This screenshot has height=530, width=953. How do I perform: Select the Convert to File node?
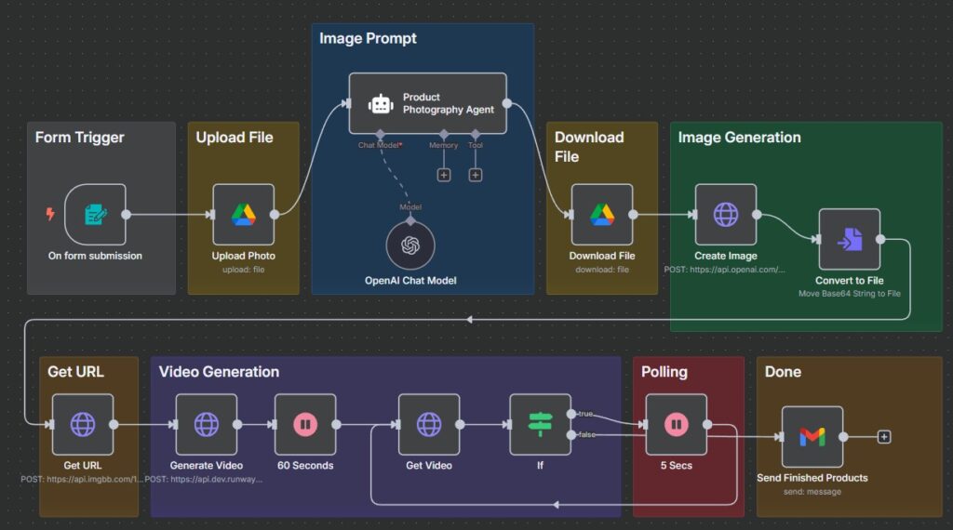[849, 239]
